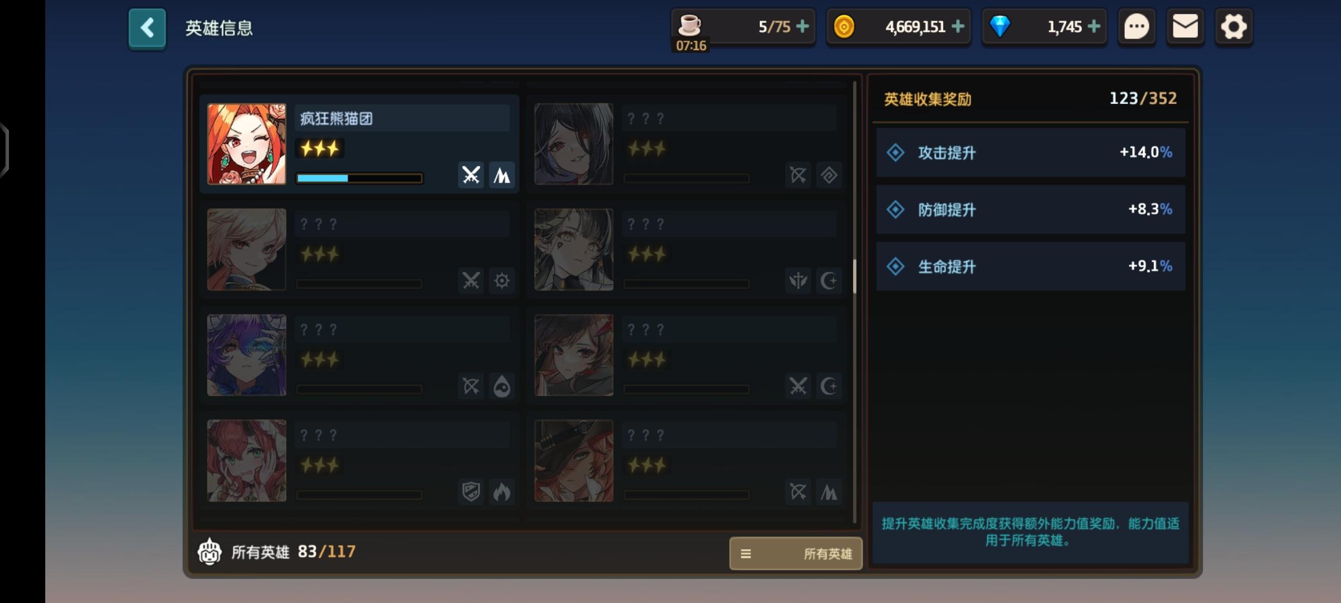Select the 疯狂熊猫团 hero portrait
This screenshot has width=1341, height=603.
point(246,144)
